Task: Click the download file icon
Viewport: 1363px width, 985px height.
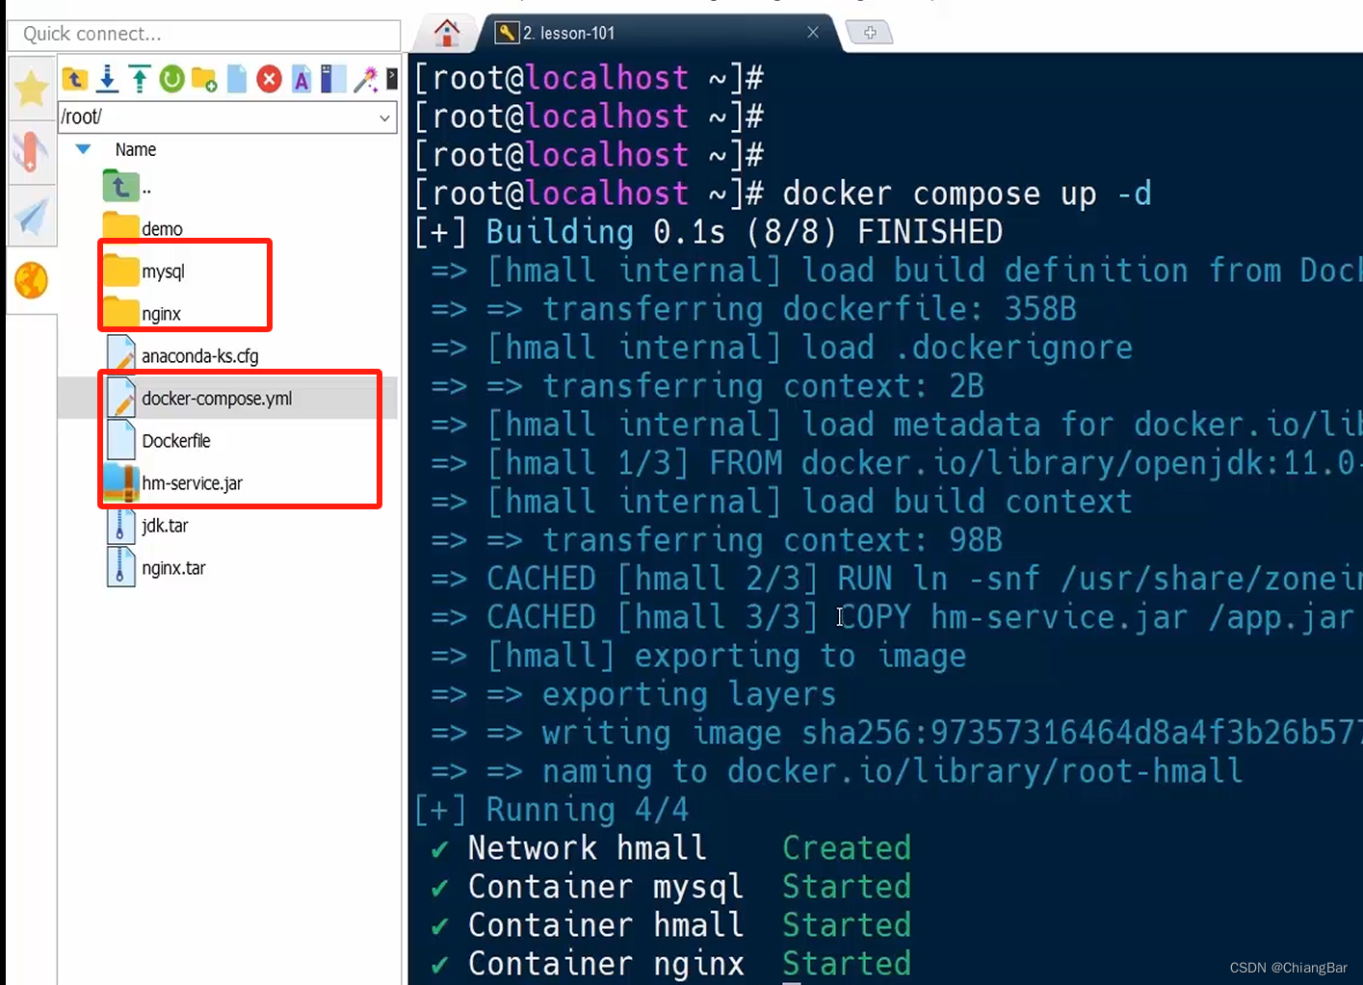Action: coord(107,80)
